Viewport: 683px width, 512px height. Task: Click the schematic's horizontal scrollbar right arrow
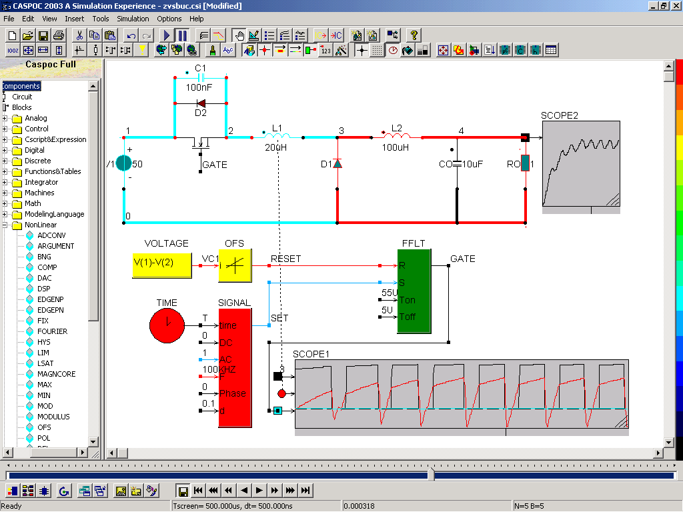pyautogui.click(x=659, y=453)
